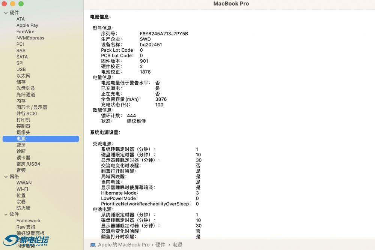Click the red close window button
The width and height of the screenshot is (375, 250).
[x=4, y=4]
